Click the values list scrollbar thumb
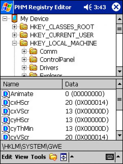Viewport: 123px width, 164px height. click(x=119, y=99)
